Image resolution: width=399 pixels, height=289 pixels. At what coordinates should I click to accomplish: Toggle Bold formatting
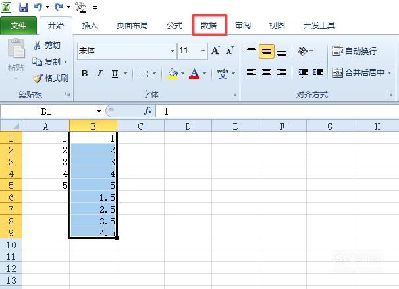[x=85, y=74]
